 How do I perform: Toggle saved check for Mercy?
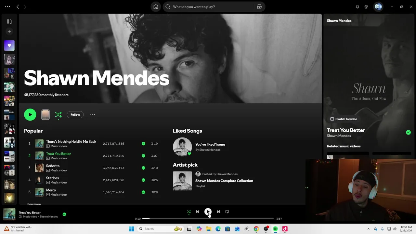tap(143, 192)
